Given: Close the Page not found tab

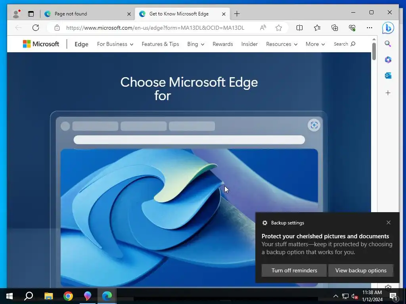Looking at the screenshot, I should pyautogui.click(x=129, y=14).
